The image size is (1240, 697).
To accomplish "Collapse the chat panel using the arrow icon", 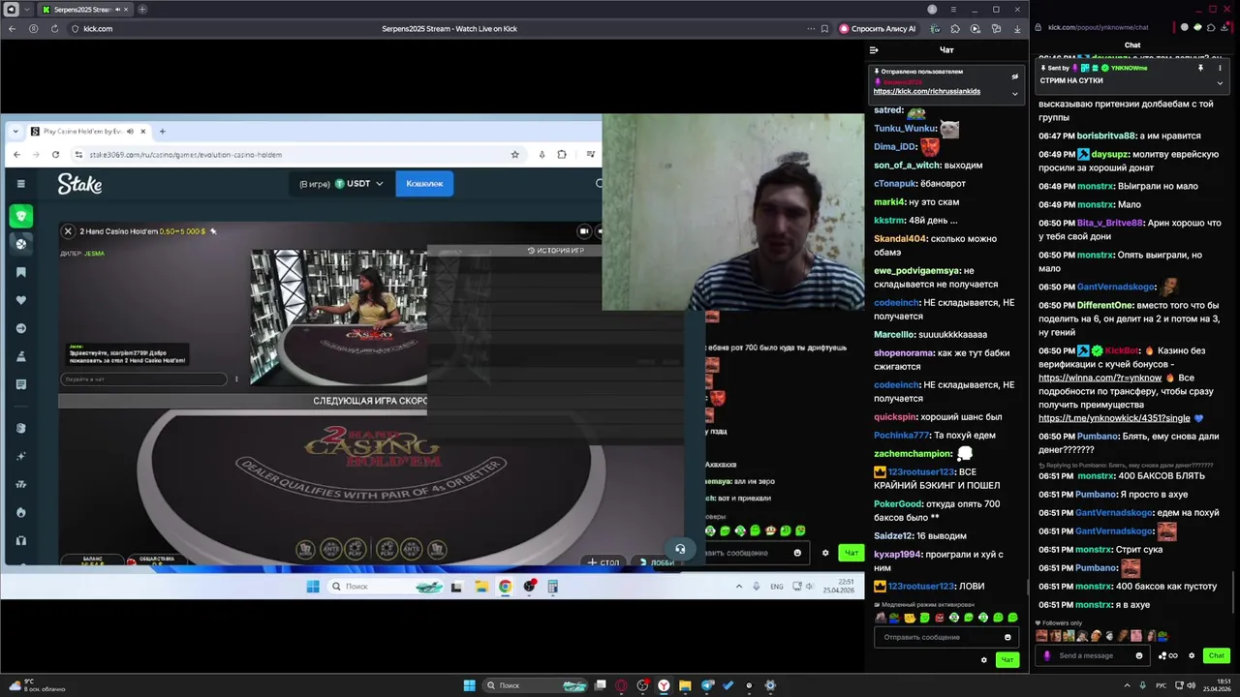I will [x=874, y=50].
